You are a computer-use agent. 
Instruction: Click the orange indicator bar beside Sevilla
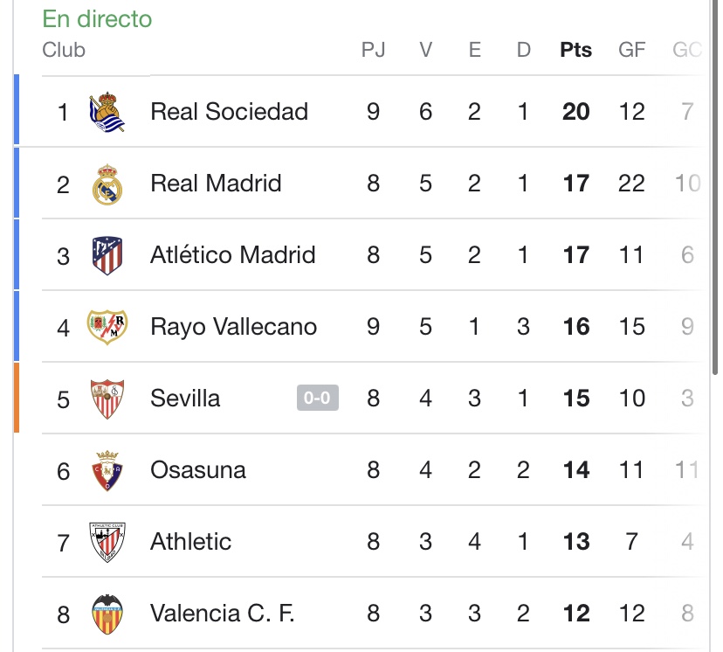15,398
